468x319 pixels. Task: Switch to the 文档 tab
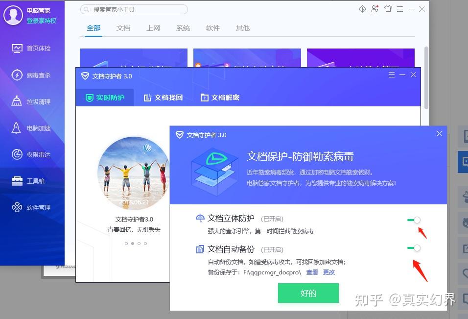(123, 28)
